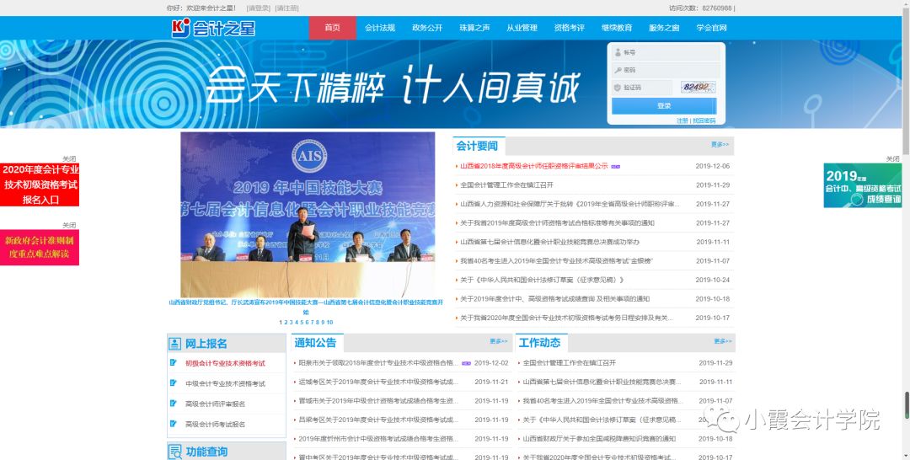Screen dimensions: 910x460
Task: Click the user icon in 帐号 field
Action: (618, 52)
